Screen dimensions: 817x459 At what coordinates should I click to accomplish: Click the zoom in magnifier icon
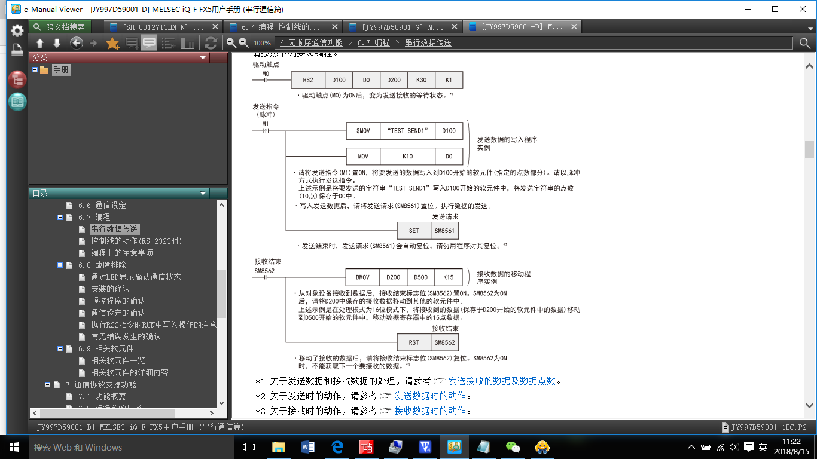point(231,43)
